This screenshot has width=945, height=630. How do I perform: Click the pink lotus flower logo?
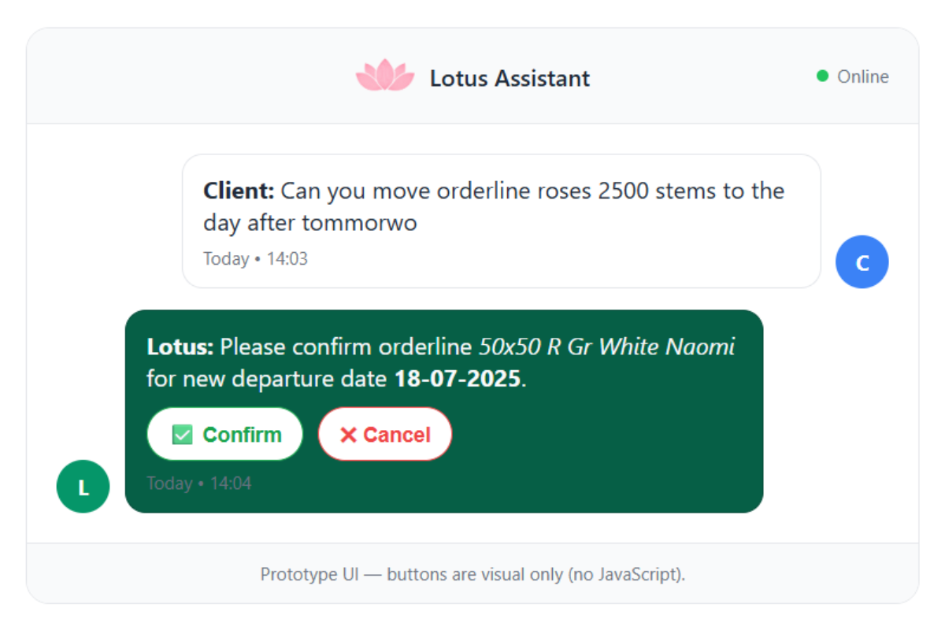tap(385, 76)
